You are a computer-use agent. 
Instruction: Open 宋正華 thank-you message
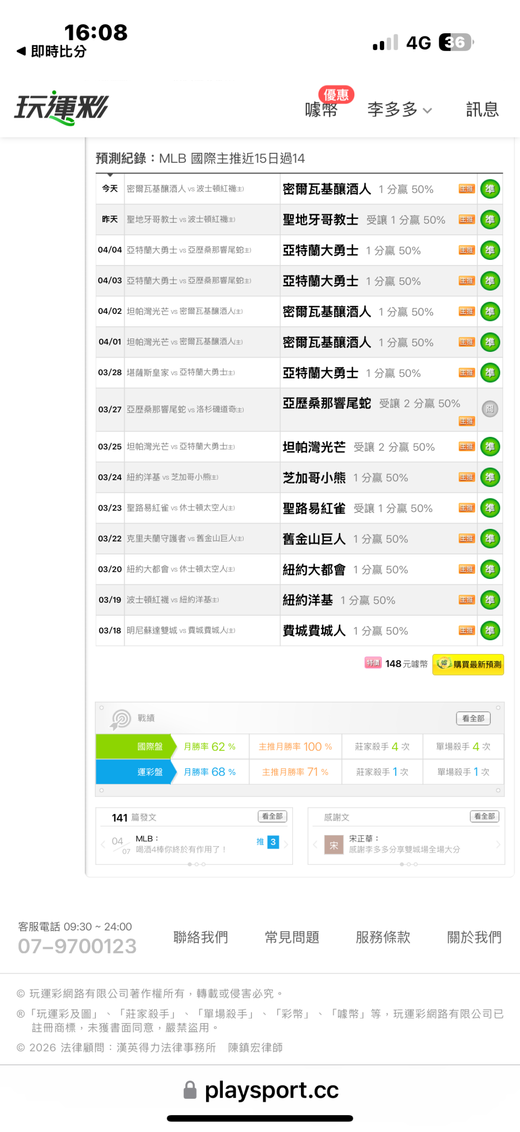(404, 844)
